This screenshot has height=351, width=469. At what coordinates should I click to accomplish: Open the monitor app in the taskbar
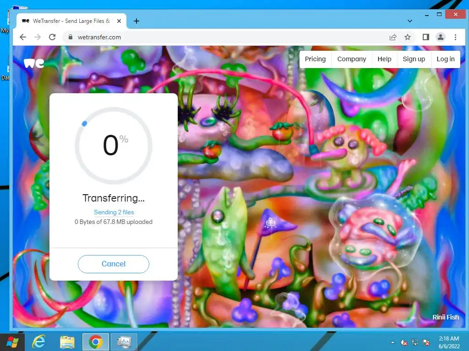124,342
